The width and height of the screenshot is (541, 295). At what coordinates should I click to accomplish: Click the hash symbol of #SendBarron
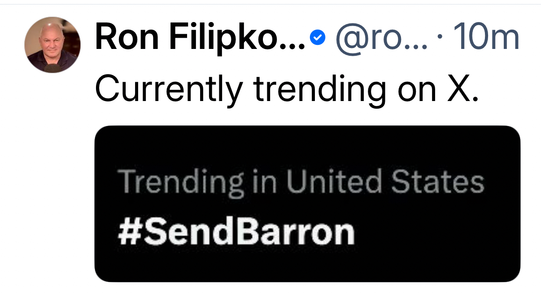pos(127,232)
